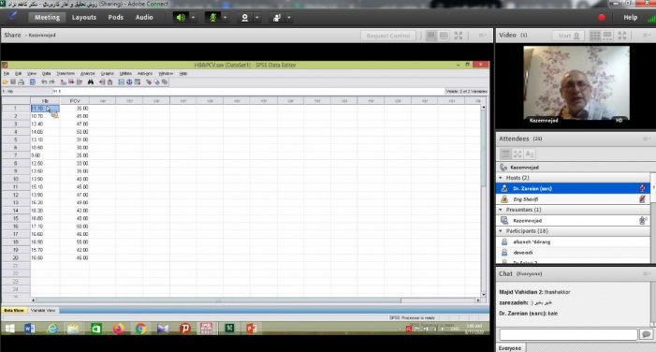
Task: Open the Pods menu
Action: (115, 17)
